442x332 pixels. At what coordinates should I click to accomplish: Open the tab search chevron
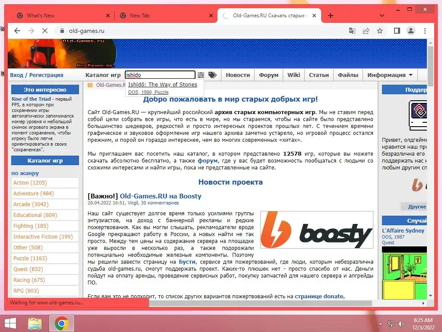[x=382, y=16]
